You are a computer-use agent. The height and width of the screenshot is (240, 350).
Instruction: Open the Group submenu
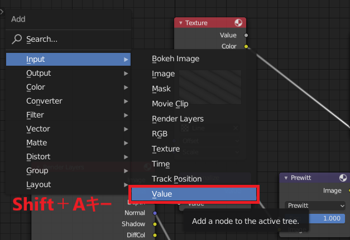click(x=68, y=170)
